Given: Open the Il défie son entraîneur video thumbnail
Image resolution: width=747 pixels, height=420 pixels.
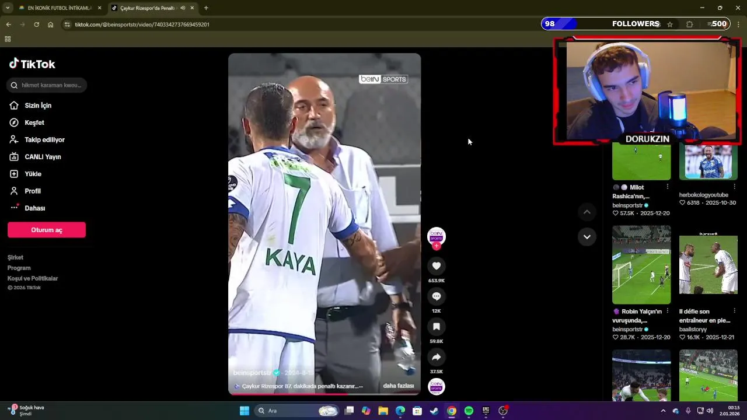Looking at the screenshot, I should 708,265.
